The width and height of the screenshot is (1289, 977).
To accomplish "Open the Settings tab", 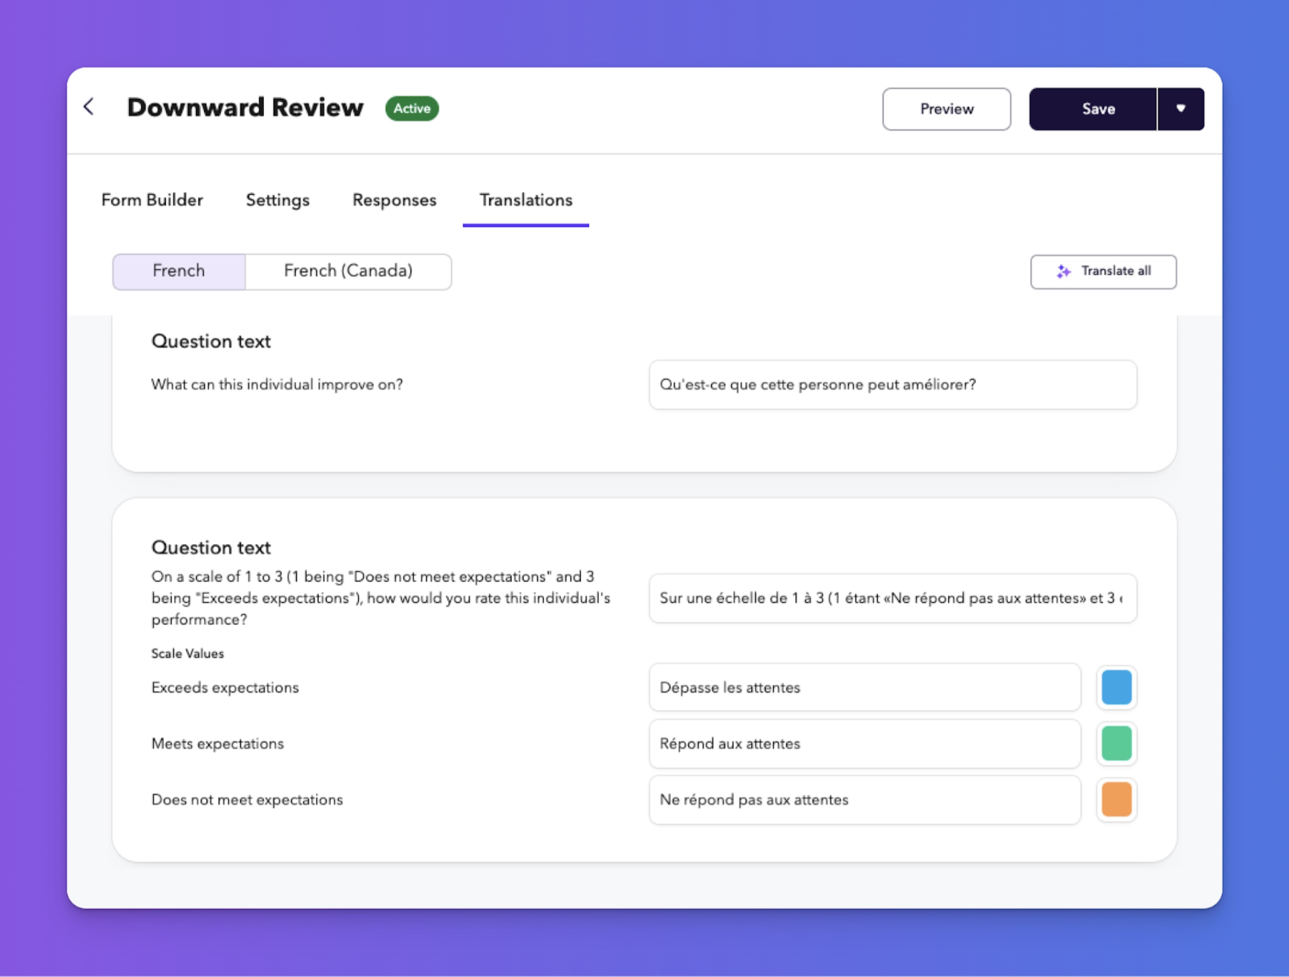I will tap(277, 200).
